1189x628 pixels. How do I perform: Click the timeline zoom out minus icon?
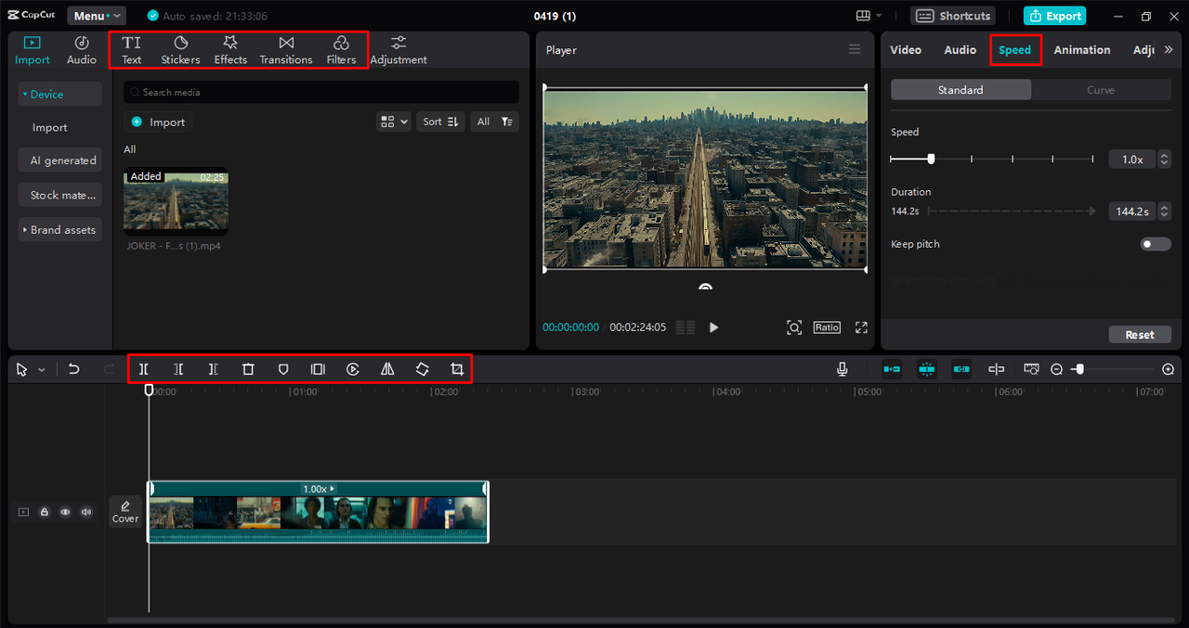tap(1056, 369)
